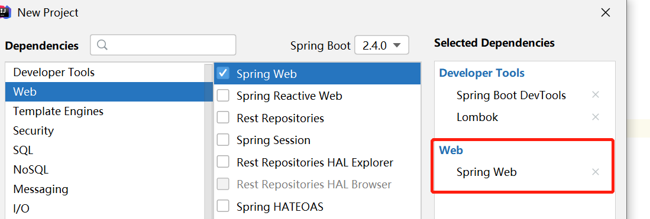Select Spring Boot DevTools in selected list
Image resolution: width=650 pixels, height=219 pixels.
(511, 96)
